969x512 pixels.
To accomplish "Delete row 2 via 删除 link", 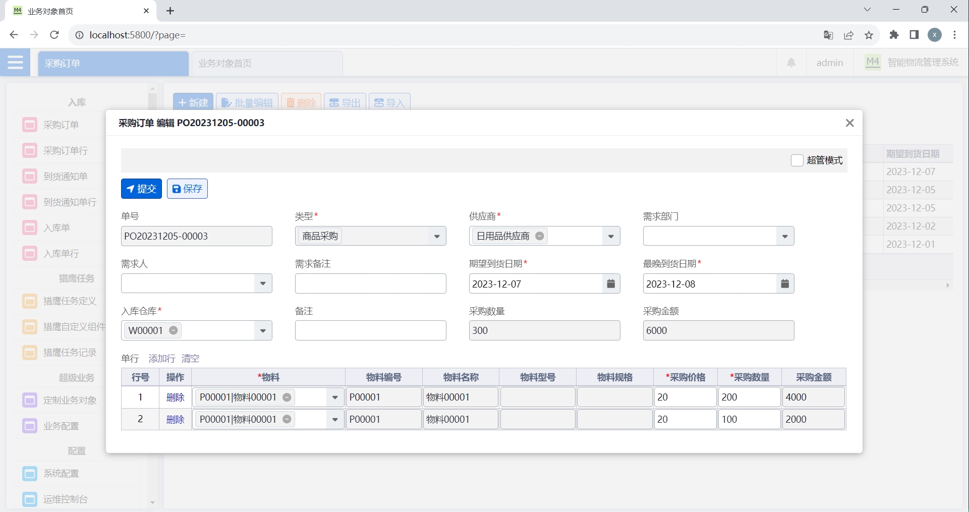I will click(175, 420).
